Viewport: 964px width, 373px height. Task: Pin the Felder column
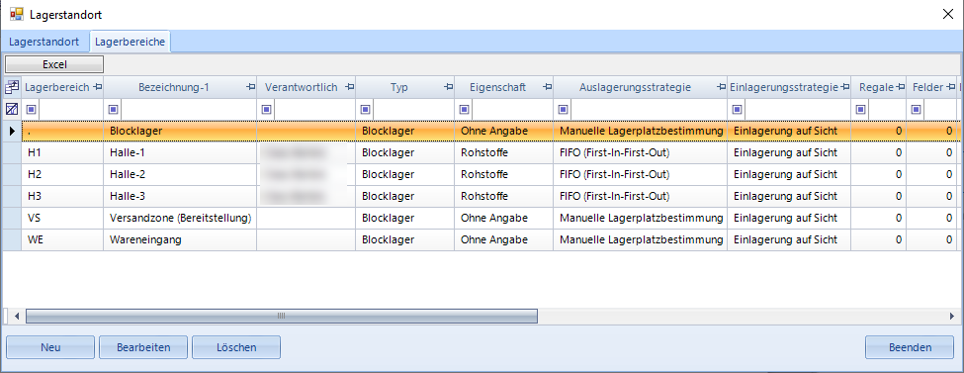coord(950,87)
